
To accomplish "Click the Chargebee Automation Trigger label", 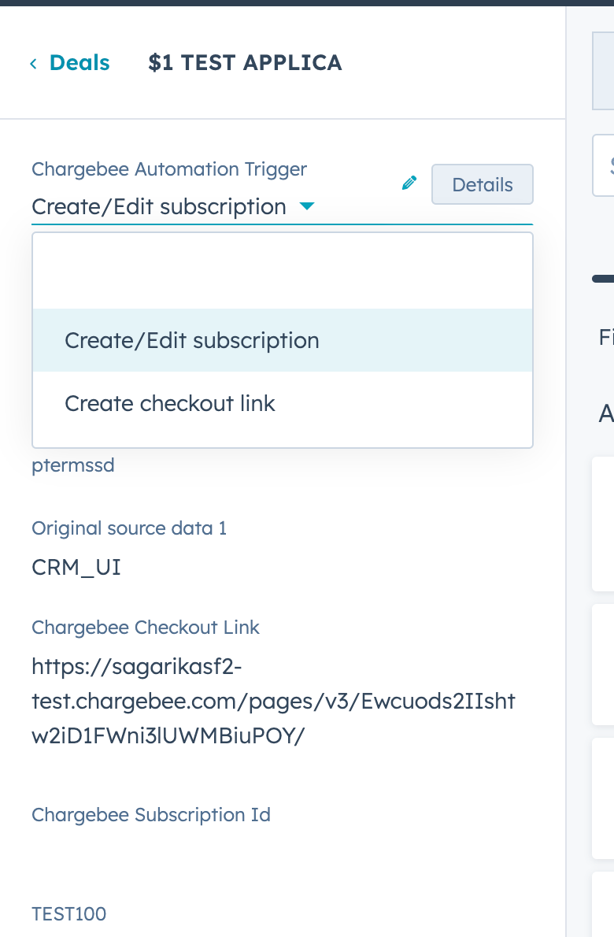I will point(169,169).
